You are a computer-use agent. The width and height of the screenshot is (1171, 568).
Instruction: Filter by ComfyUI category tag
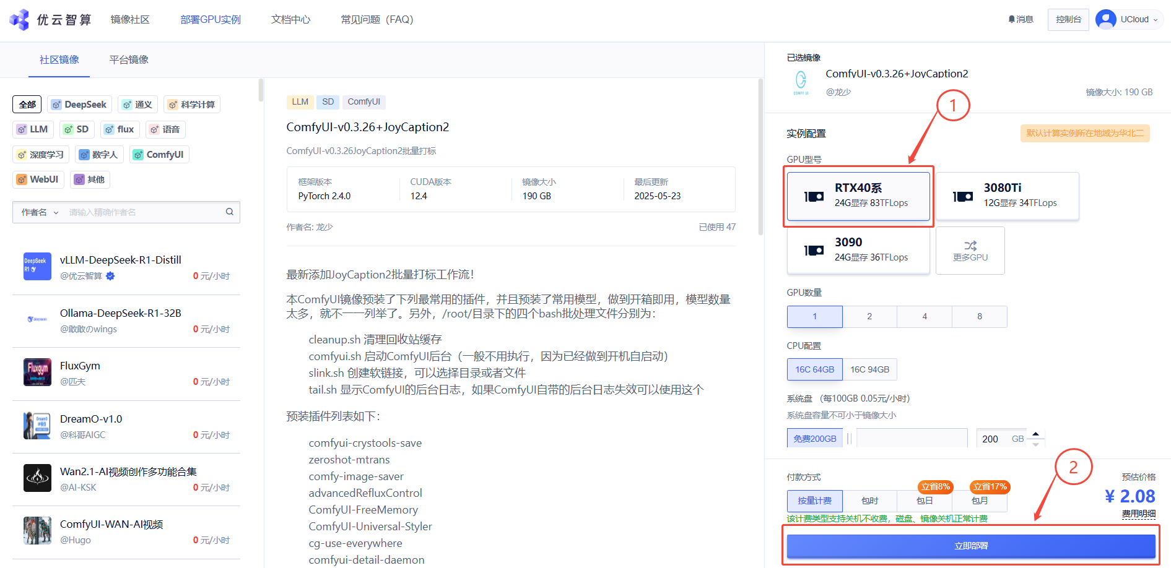coord(159,155)
